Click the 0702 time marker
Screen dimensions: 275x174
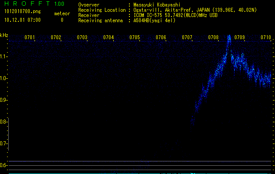pos(56,37)
